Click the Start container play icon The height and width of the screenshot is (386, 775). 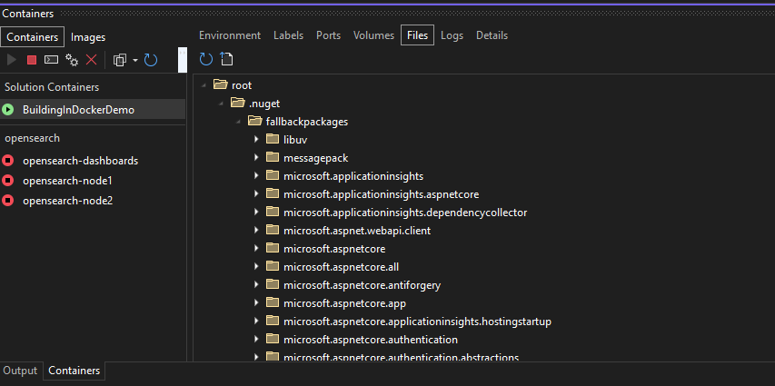[12, 60]
